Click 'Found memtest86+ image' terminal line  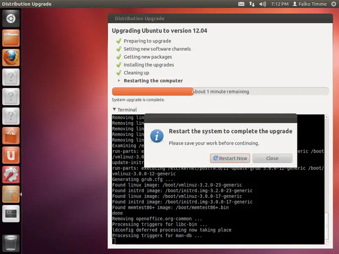[170, 207]
